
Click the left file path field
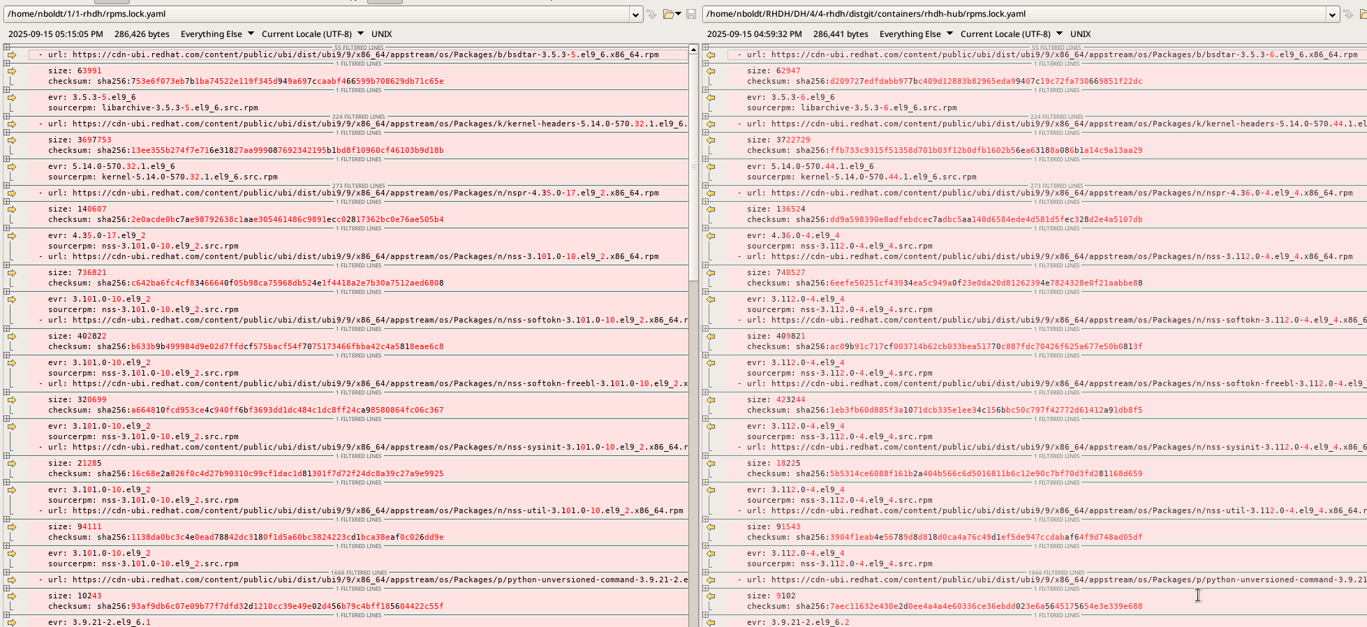click(318, 14)
